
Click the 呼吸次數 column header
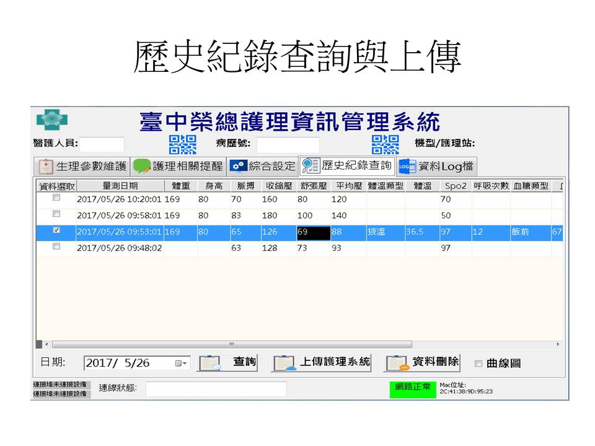pos(491,186)
